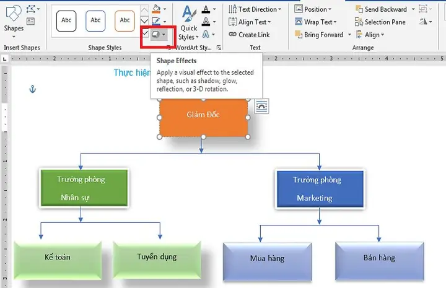446x288 pixels.
Task: Expand the Shape Styles gallery More arrow
Action: pyautogui.click(x=145, y=33)
